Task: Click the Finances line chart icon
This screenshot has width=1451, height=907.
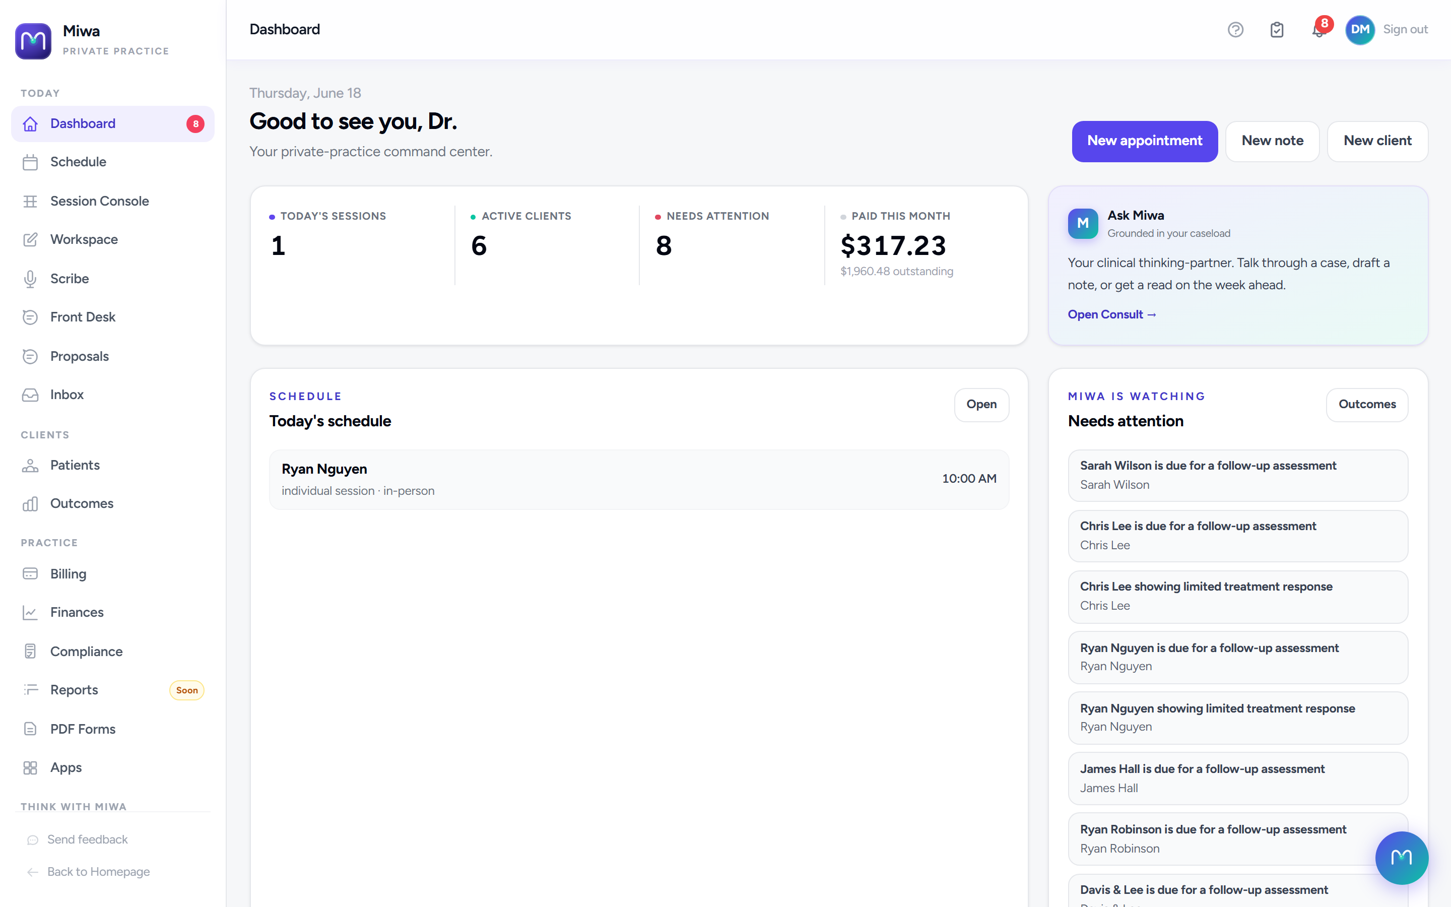Action: [x=30, y=612]
